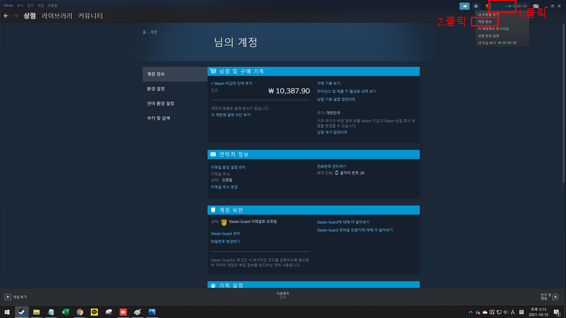Image resolution: width=566 pixels, height=318 pixels.
Task: Open the inbox envelope icon
Action: (476, 6)
